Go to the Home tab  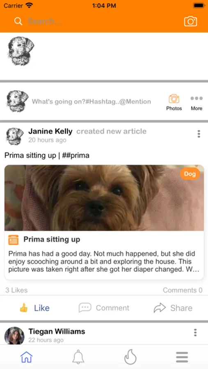coord(26,357)
